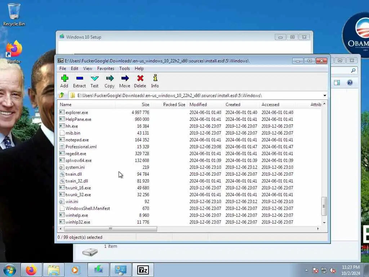Viewport: 369px width, 277px height.
Task: Open the File menu
Action: coord(63,69)
